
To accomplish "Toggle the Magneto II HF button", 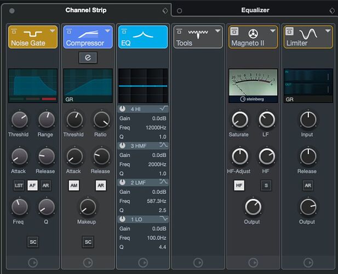I will [239, 185].
